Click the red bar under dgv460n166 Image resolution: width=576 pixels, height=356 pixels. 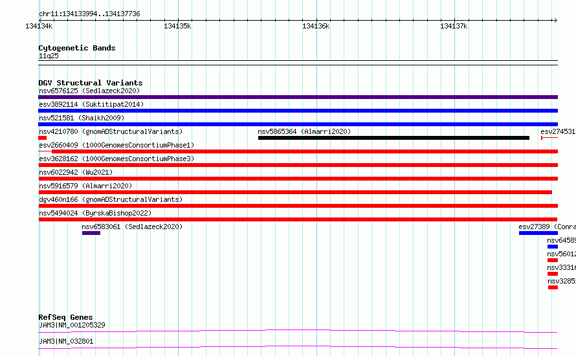(x=298, y=206)
